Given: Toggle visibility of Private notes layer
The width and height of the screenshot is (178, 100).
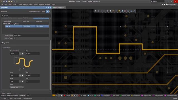Looking at the screenshot, I should [x=121, y=96].
